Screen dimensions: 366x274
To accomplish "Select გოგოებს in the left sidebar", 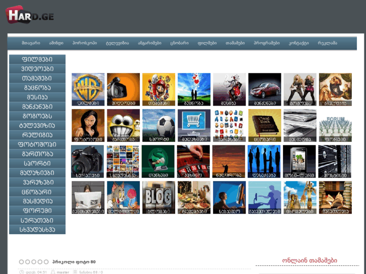I will [37, 116].
